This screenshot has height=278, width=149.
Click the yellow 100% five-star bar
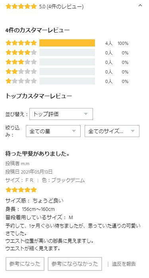[67, 43]
